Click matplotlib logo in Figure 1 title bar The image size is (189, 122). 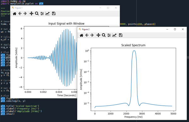pyautogui.click(x=13, y=8)
